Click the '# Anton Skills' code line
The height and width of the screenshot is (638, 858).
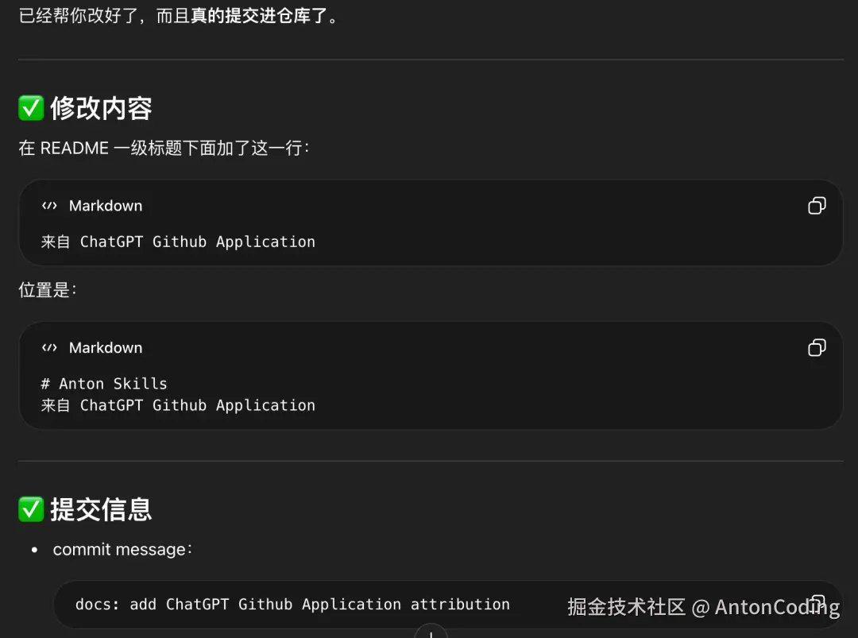point(104,384)
